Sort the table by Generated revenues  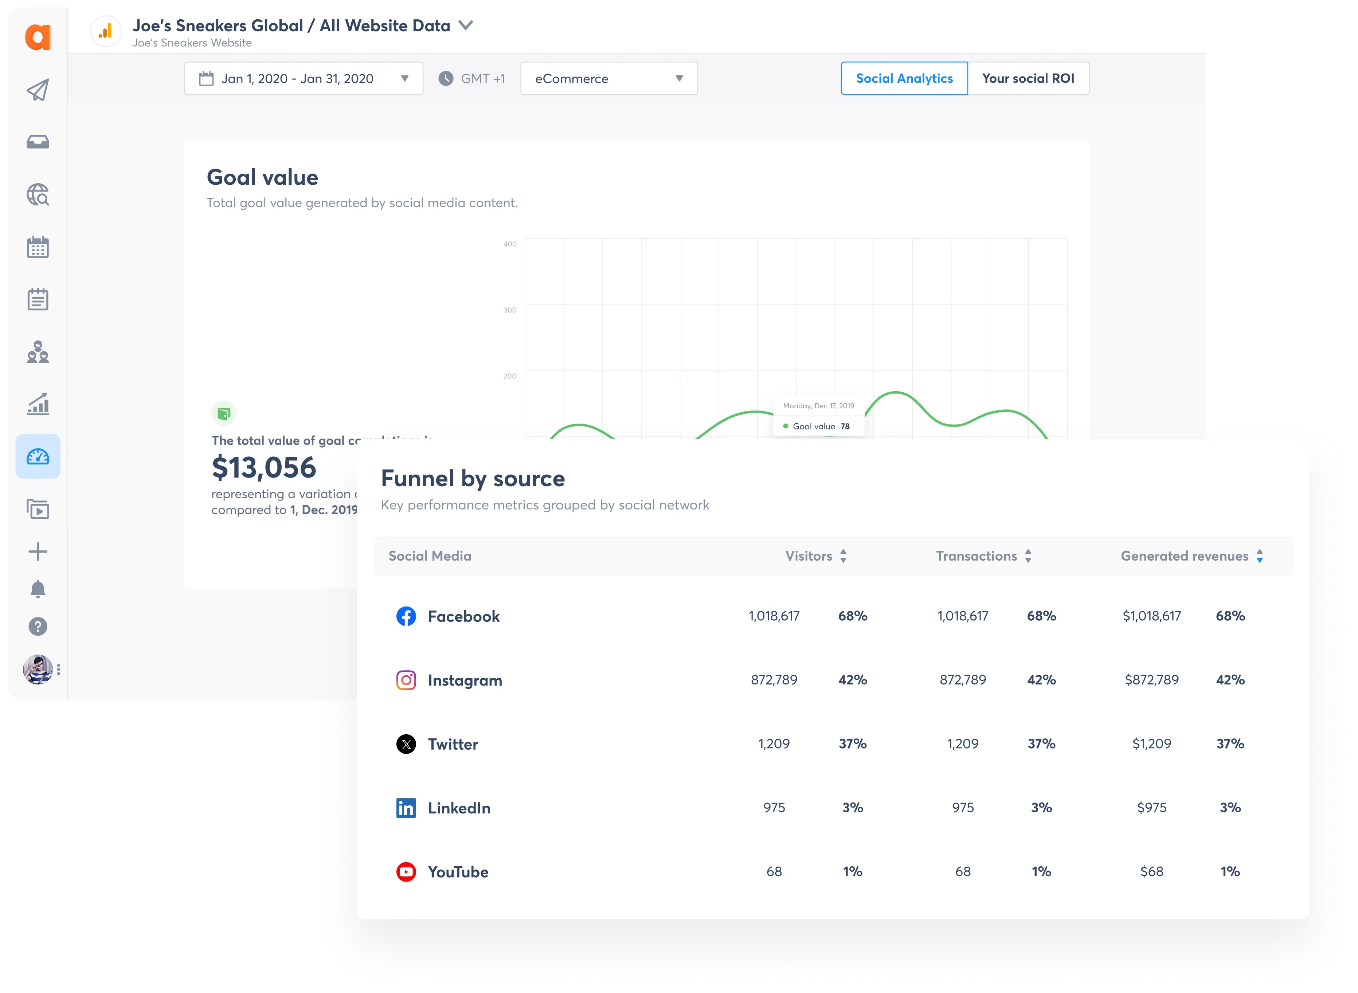coord(1259,556)
